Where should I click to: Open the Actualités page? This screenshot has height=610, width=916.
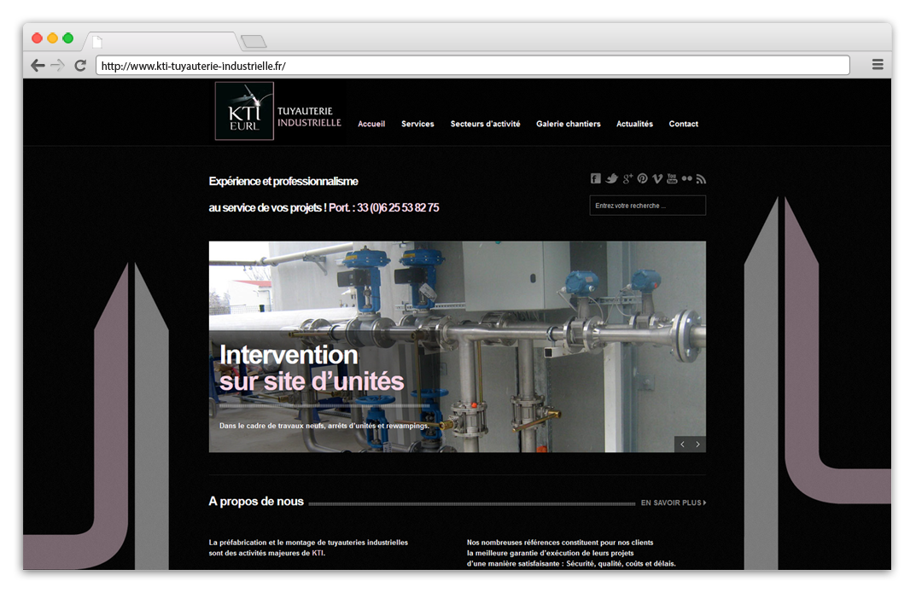(634, 124)
